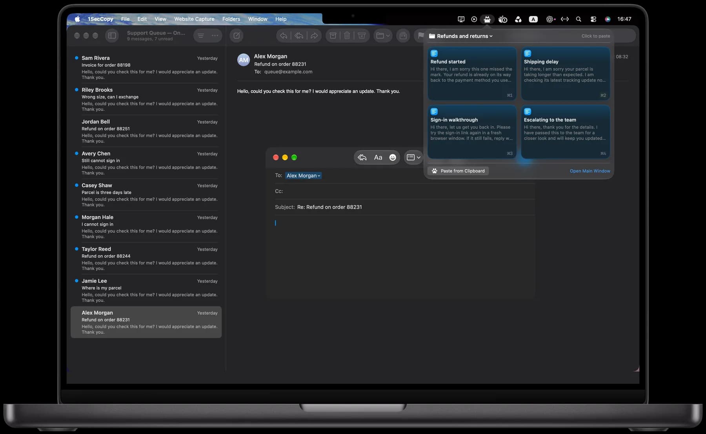Click the ChatGPT icon in menu bar
Screen dimensions: 706x434
(550, 19)
